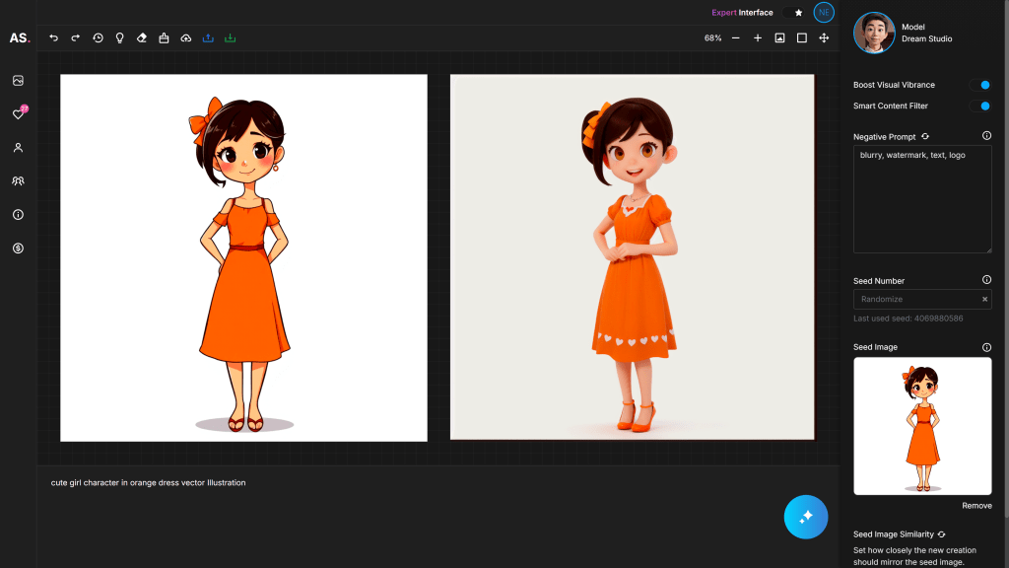Open generation history clock icon
The image size is (1009, 568).
98,37
